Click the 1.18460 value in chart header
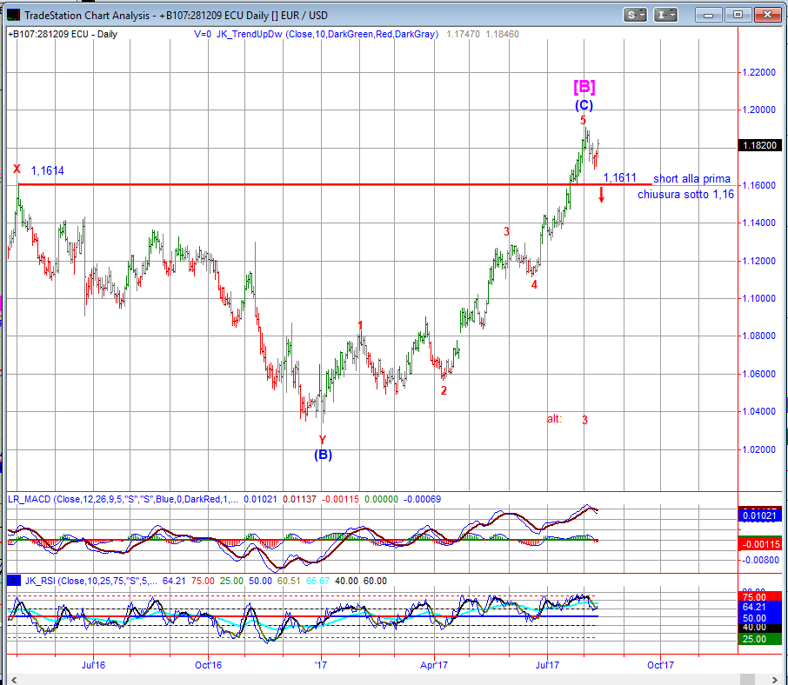Screen dimensions: 788x685 [502, 34]
